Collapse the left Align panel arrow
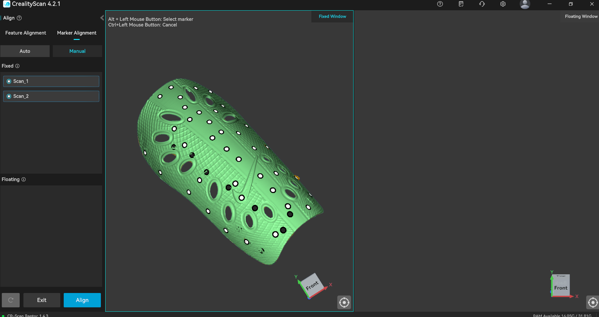Viewport: 599px width, 317px height. tap(102, 18)
